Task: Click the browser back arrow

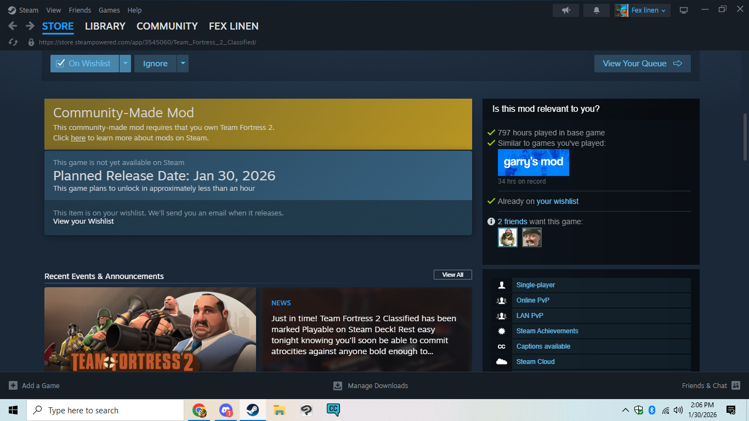Action: click(13, 26)
